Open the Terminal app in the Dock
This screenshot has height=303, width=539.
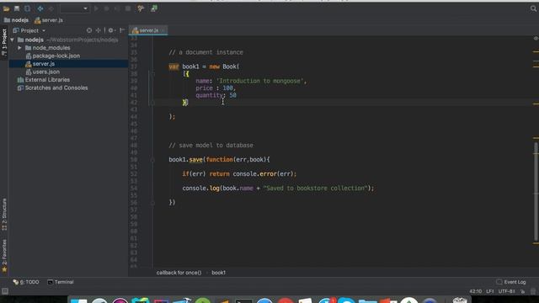coord(243,300)
